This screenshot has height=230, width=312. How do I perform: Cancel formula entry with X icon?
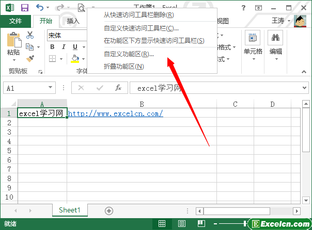pos(81,88)
